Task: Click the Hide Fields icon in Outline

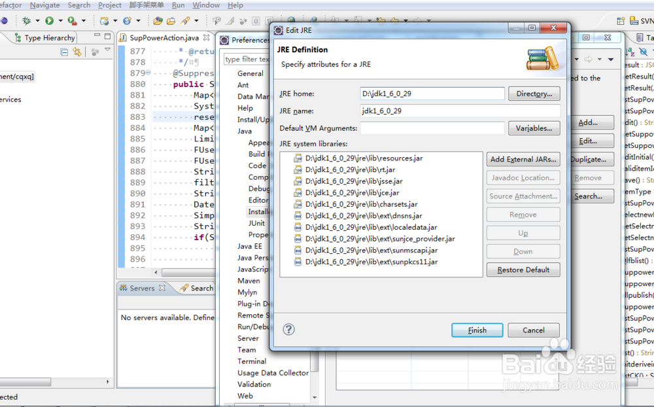Action: 643,52
